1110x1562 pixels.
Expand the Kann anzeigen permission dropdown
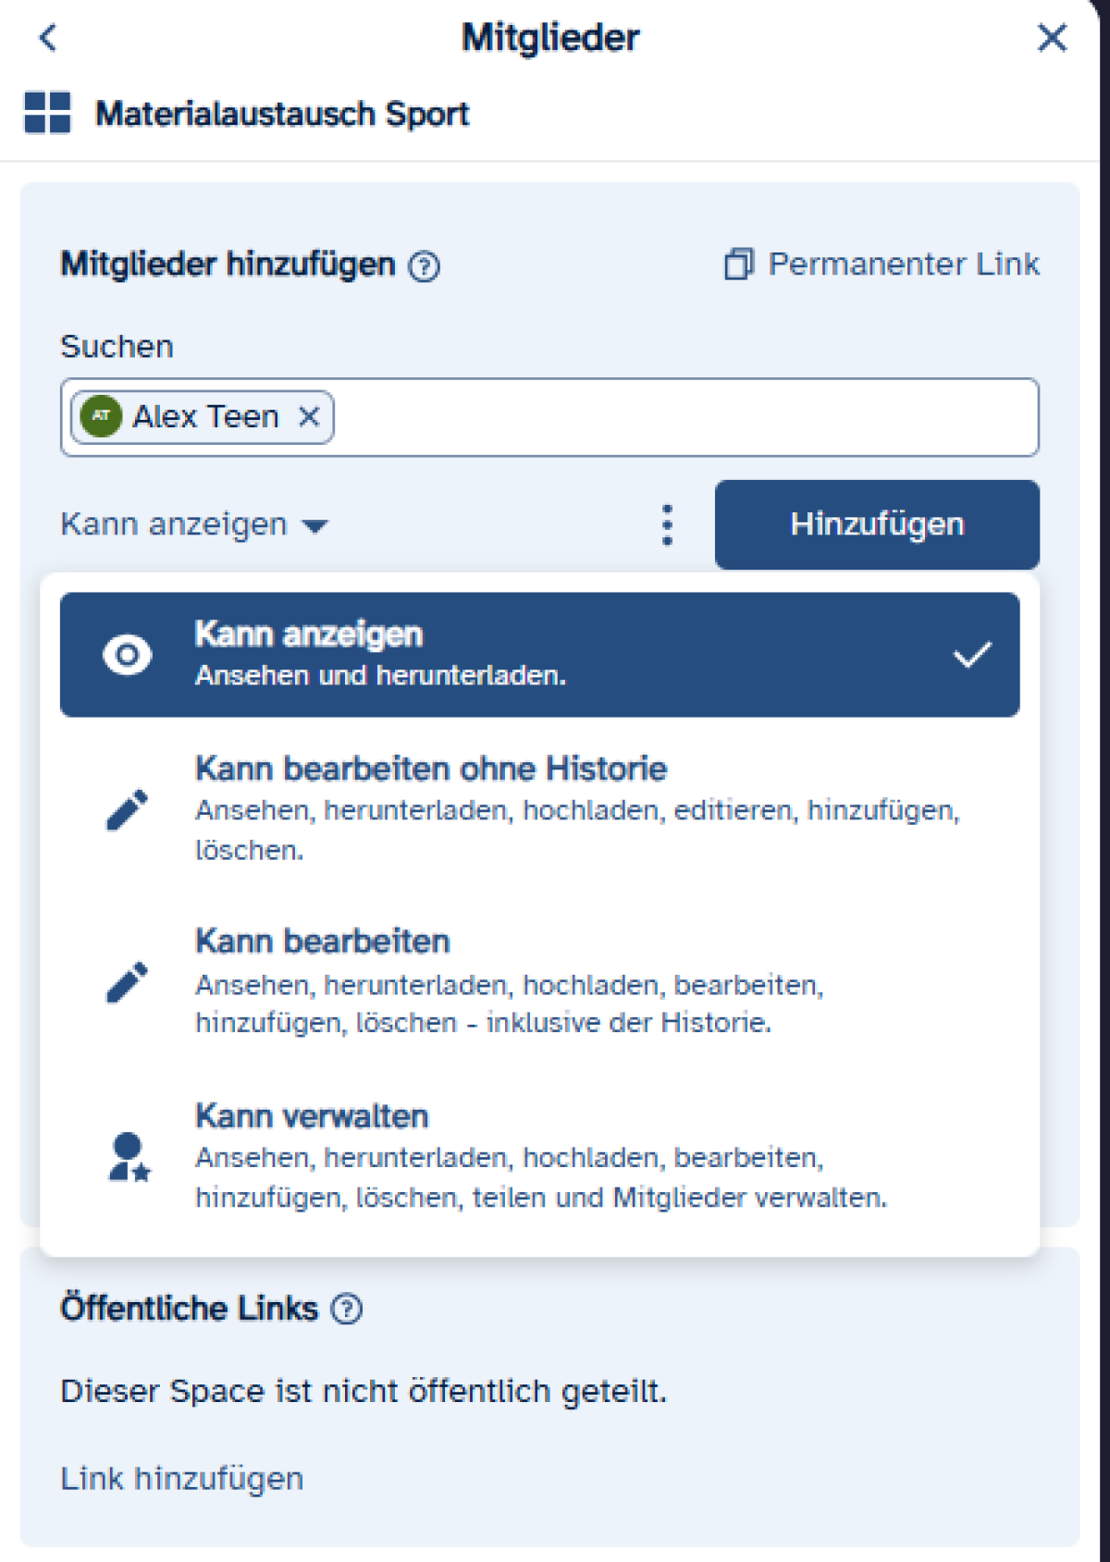click(x=174, y=524)
